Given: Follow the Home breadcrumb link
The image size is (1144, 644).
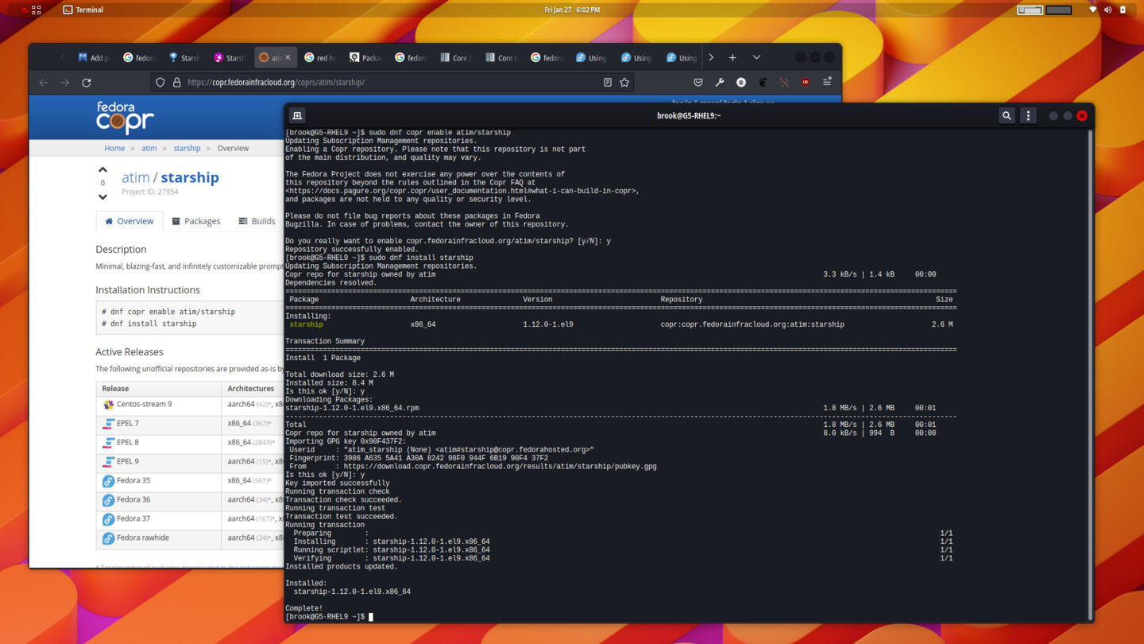Looking at the screenshot, I should [x=114, y=148].
